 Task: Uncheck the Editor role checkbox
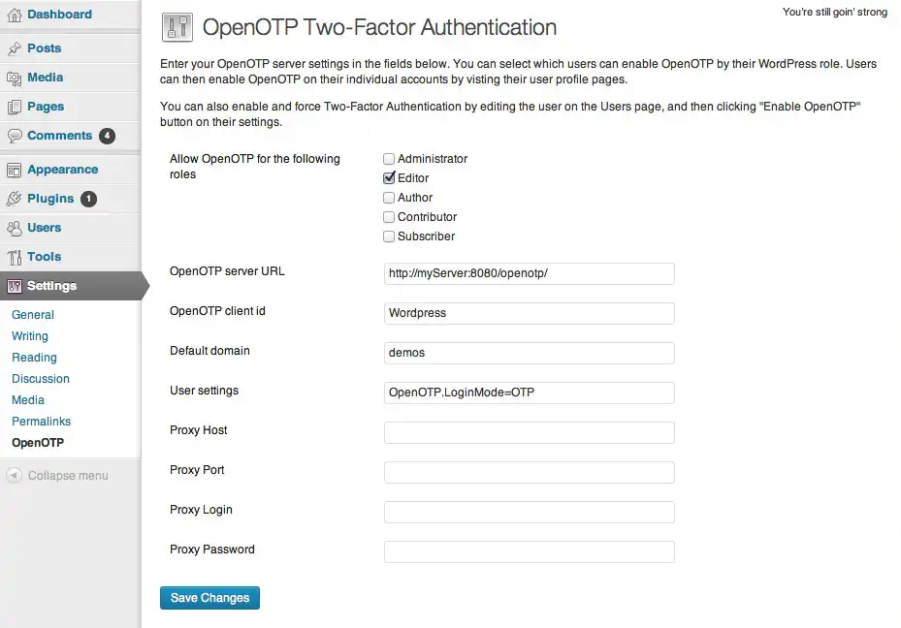(x=389, y=178)
